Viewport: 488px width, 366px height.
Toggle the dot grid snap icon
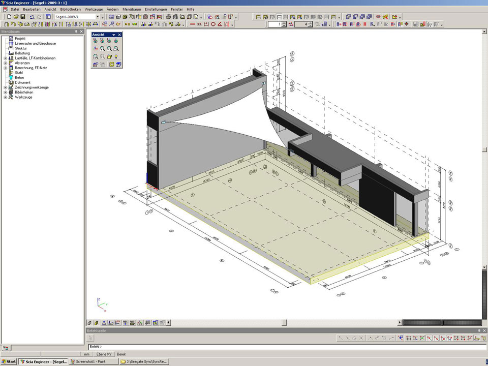point(408,338)
